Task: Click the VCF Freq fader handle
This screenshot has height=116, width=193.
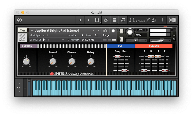Action: click(117, 56)
